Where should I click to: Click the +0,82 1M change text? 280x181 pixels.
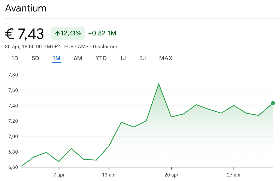[102, 33]
